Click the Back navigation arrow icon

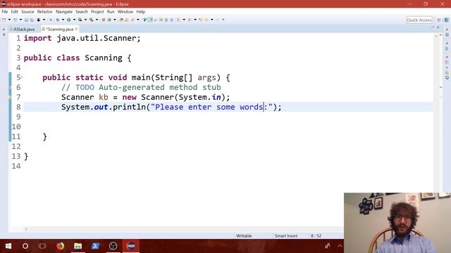tap(206, 20)
